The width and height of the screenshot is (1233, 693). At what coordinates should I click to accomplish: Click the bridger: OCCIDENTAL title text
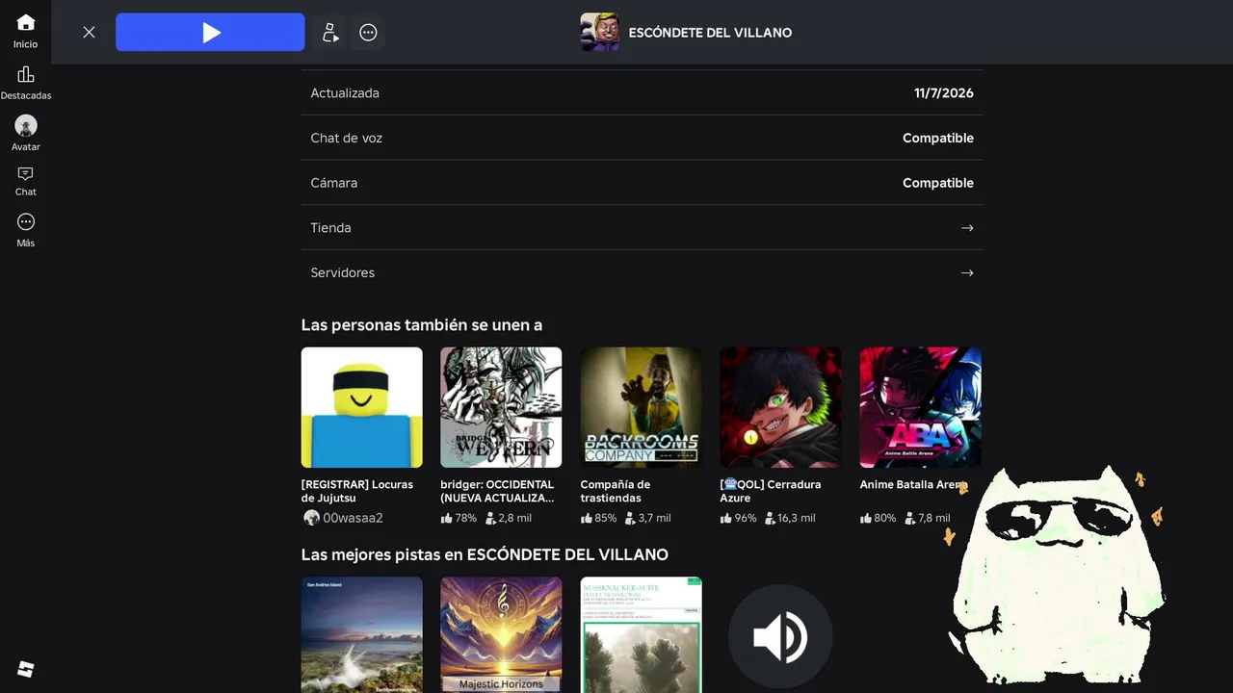pos(497,491)
